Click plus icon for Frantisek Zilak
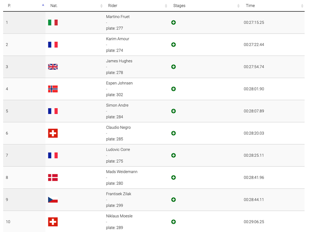 coord(174,200)
